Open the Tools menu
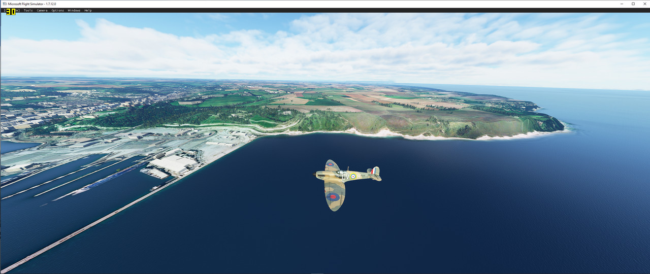The width and height of the screenshot is (650, 274). (28, 10)
